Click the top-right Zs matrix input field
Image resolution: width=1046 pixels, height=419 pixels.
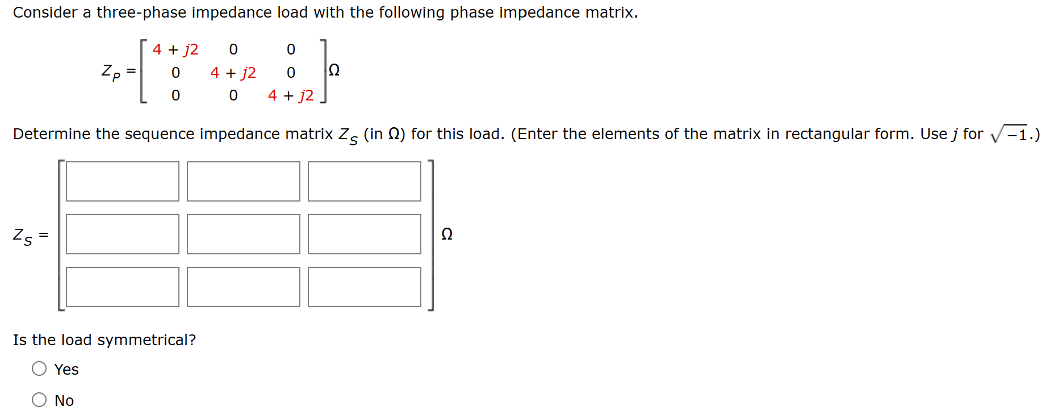click(363, 182)
